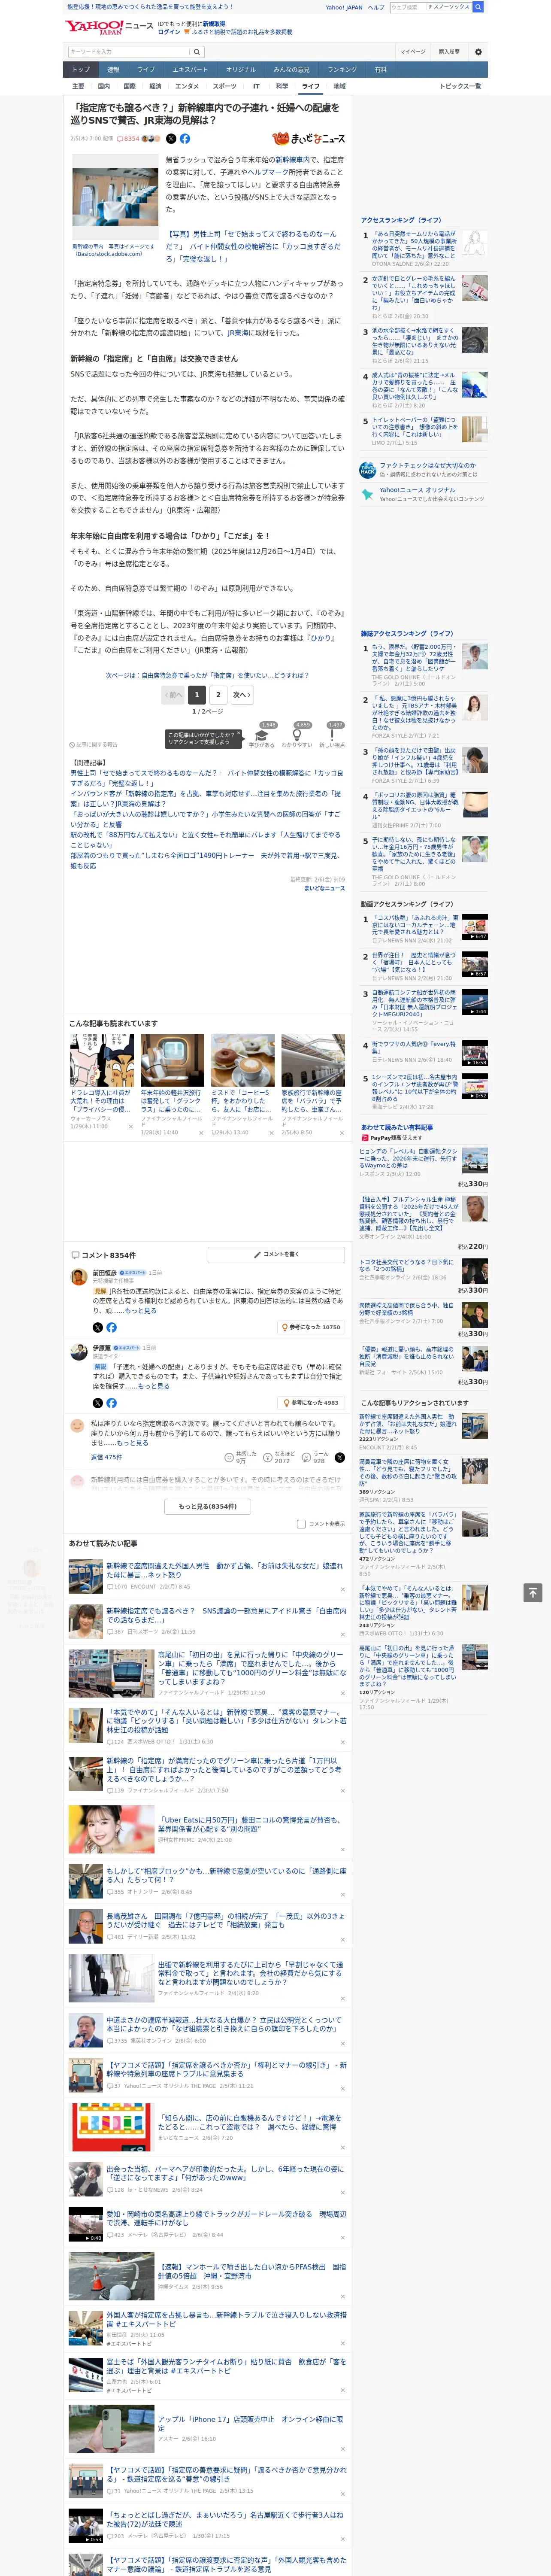Share user comment via X icon
The image size is (551, 2576).
(340, 1458)
